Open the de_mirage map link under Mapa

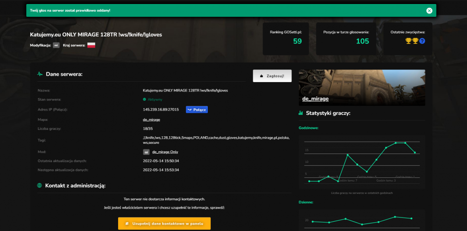[x=152, y=119]
